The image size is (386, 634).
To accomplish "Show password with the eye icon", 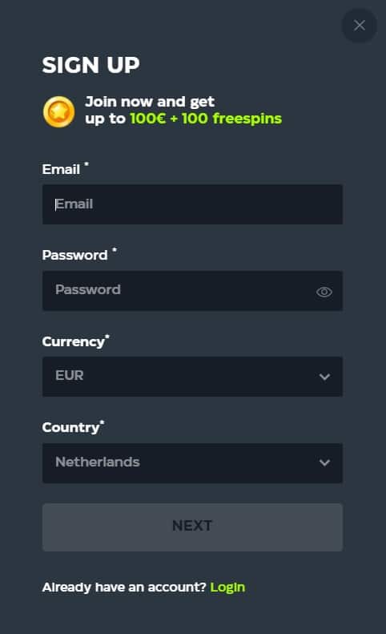I will coord(324,292).
